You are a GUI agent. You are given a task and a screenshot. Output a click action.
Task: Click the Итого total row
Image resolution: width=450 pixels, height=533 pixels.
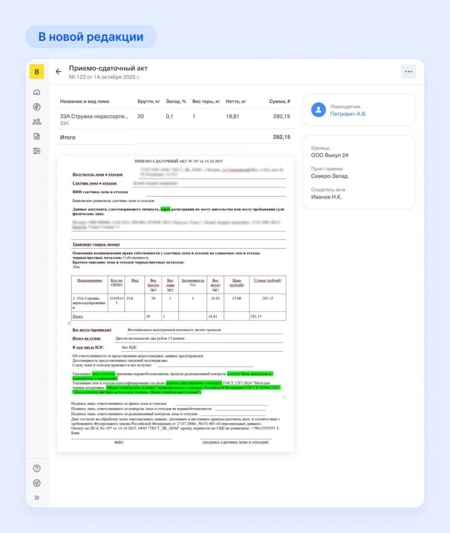[175, 137]
